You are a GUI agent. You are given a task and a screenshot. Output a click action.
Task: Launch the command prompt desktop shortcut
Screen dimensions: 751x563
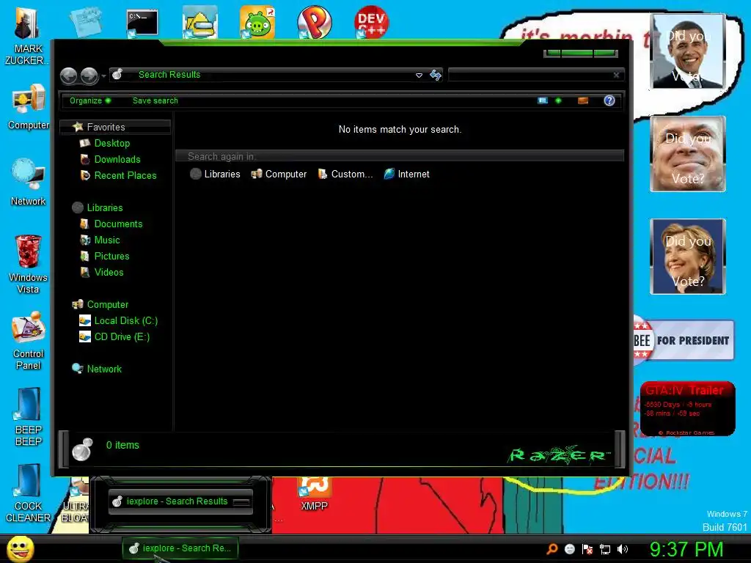point(142,23)
